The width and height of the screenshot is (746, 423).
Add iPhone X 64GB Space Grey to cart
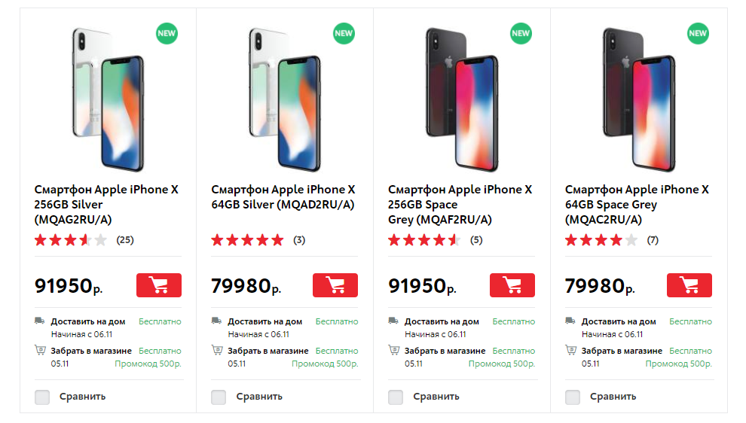pos(689,285)
